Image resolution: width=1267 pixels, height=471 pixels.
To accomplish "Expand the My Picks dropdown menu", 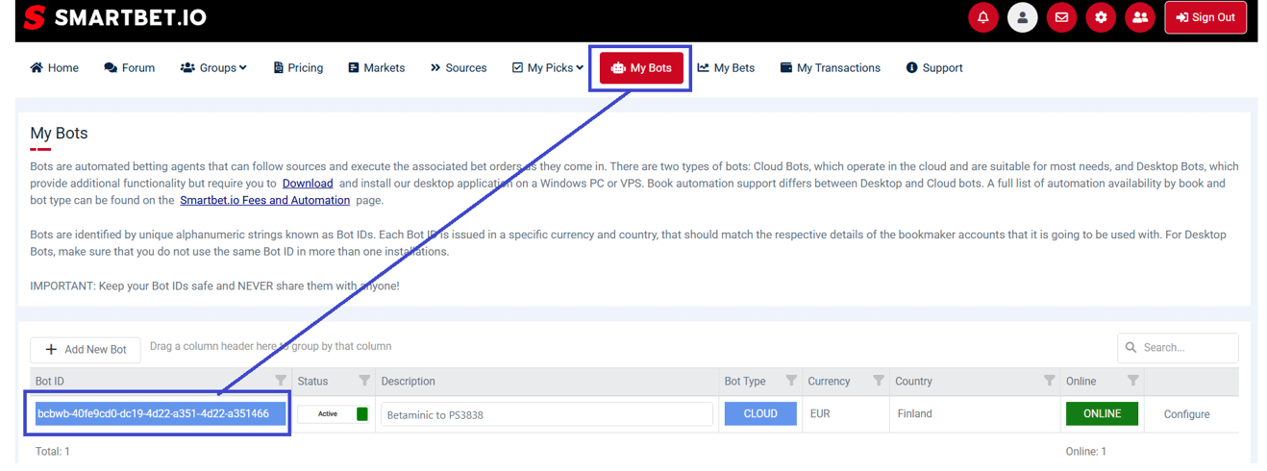I will pos(548,68).
